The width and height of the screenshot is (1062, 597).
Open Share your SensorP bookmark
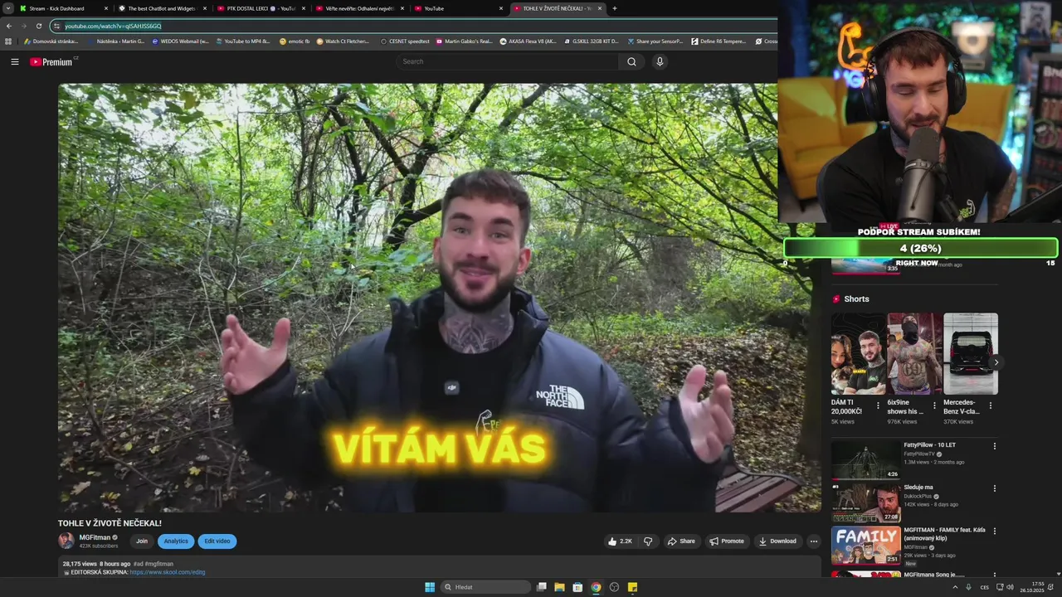pyautogui.click(x=655, y=41)
